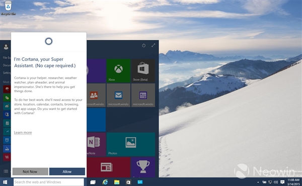302x186 pixels.
Task: Open Settings entry in Start menu list
Action: coord(7,73)
